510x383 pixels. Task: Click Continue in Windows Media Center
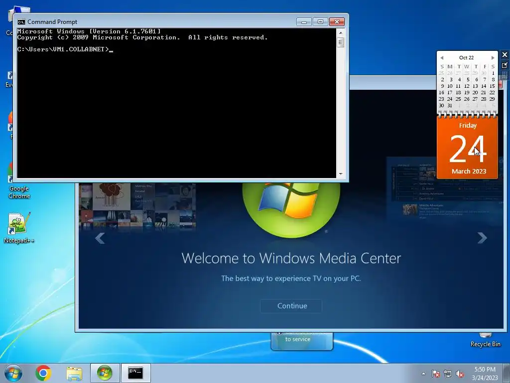pyautogui.click(x=291, y=306)
